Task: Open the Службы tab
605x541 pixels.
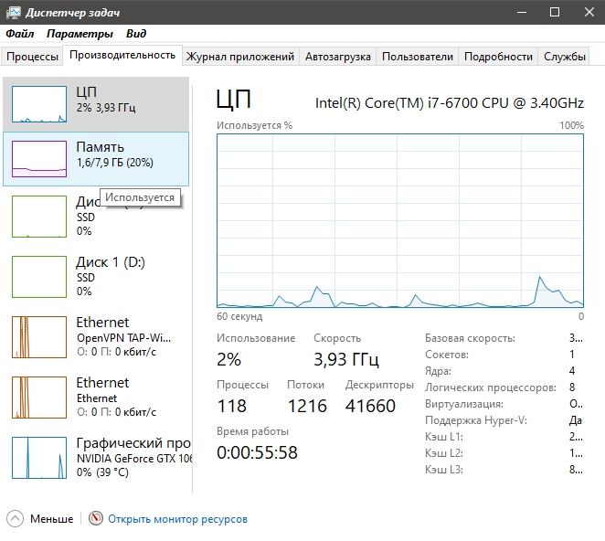Action: coord(564,57)
